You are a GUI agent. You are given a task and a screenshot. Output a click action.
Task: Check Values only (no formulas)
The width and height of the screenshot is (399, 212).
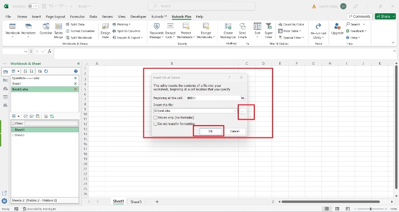pyautogui.click(x=155, y=118)
